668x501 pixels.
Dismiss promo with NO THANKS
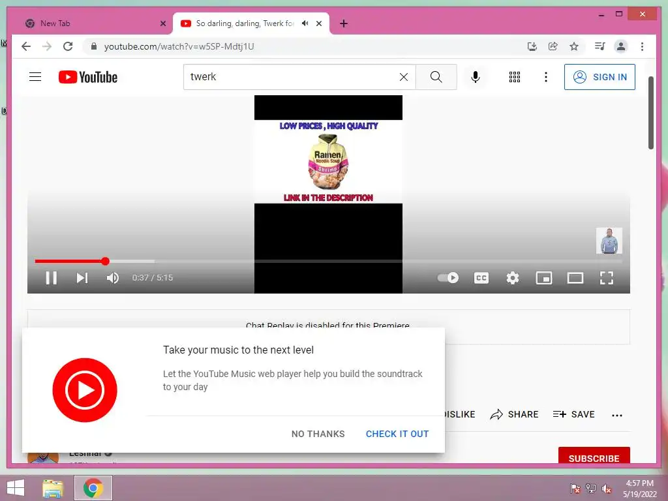point(318,434)
